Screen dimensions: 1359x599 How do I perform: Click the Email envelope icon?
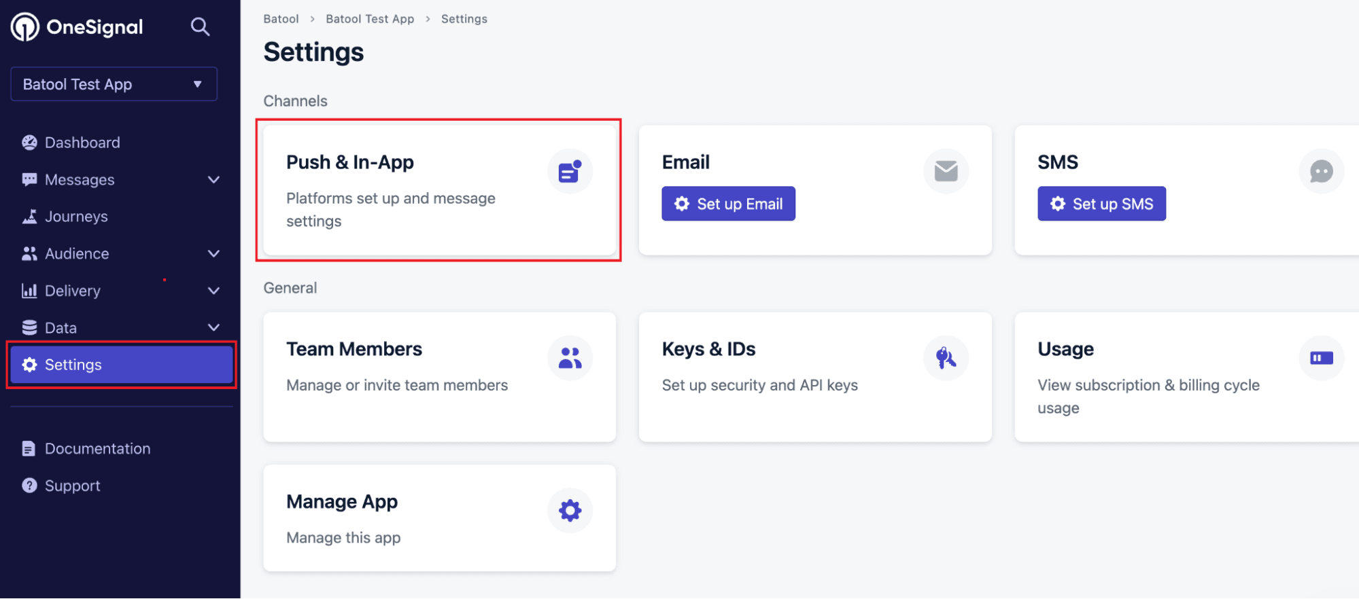pyautogui.click(x=945, y=172)
